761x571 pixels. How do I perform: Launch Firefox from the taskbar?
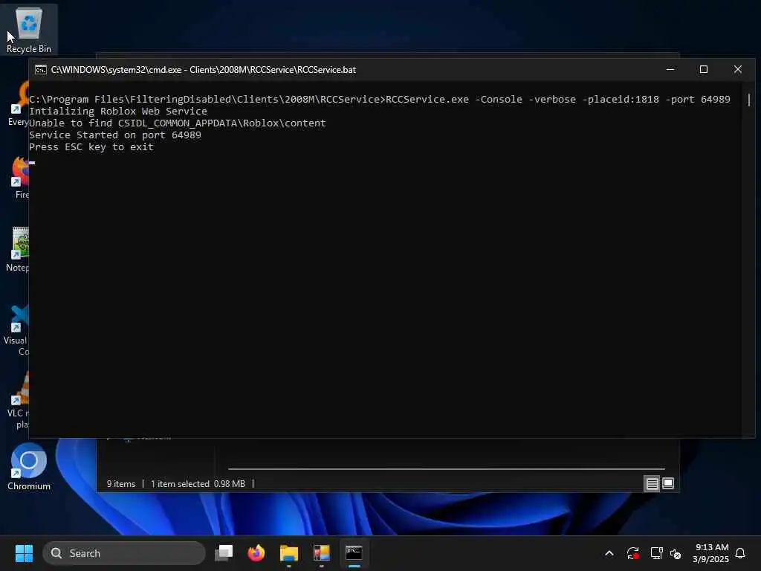coord(256,553)
